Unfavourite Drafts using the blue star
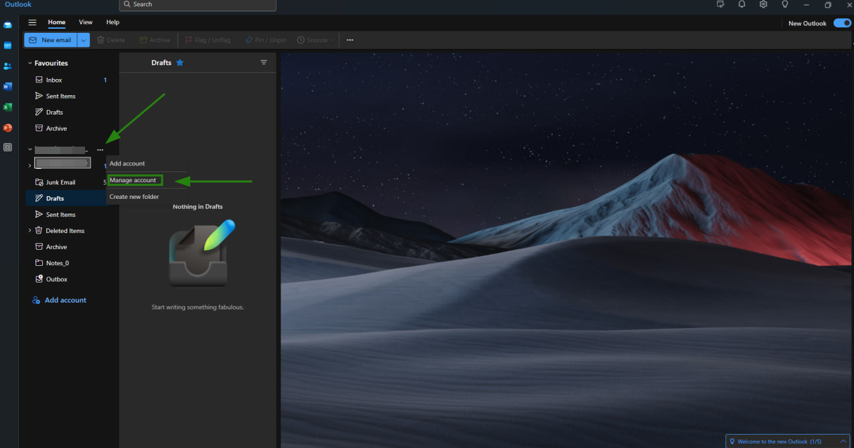The height and width of the screenshot is (448, 854). [180, 62]
